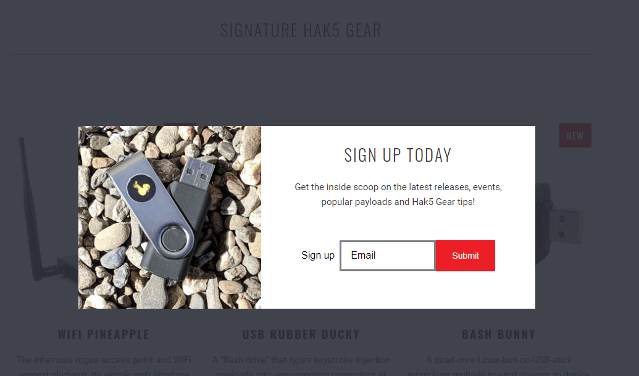
Task: Click the Bash Bunny description text
Action: point(498,366)
